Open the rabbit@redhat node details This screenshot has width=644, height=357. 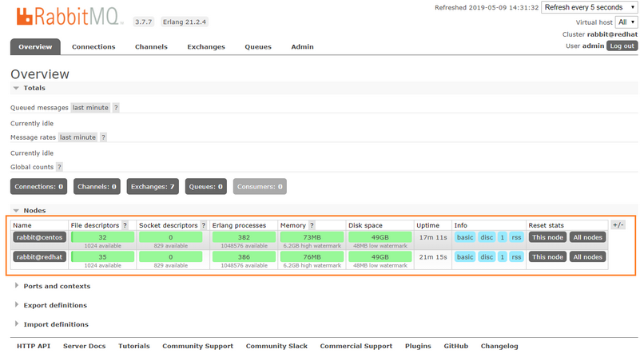coord(39,257)
